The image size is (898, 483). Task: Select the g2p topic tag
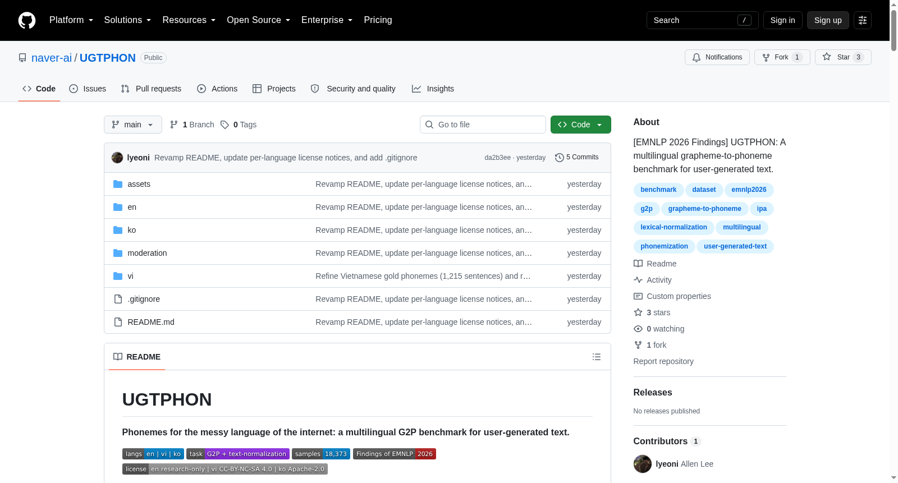647,209
